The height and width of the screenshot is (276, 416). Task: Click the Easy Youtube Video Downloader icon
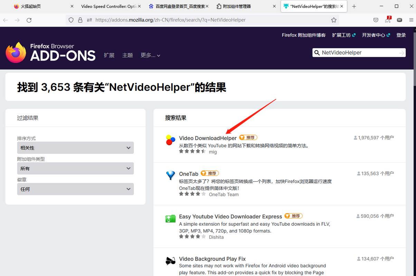(x=171, y=218)
